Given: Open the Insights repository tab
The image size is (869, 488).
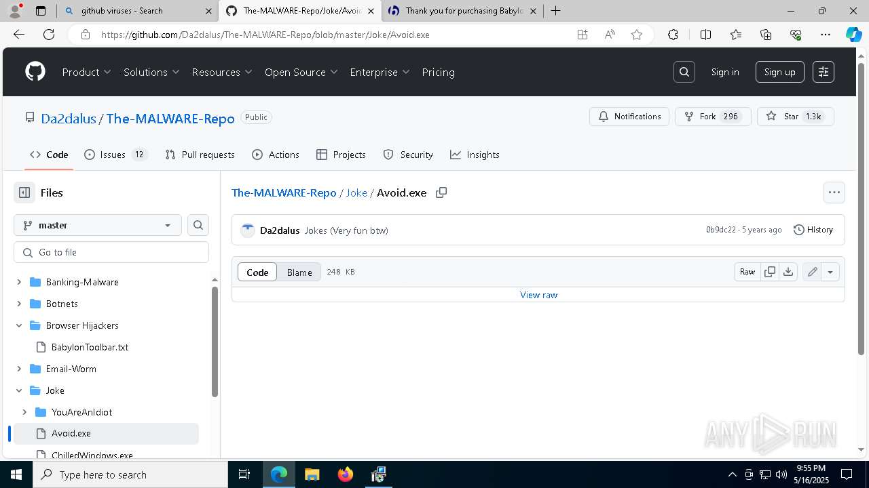Looking at the screenshot, I should pyautogui.click(x=475, y=155).
